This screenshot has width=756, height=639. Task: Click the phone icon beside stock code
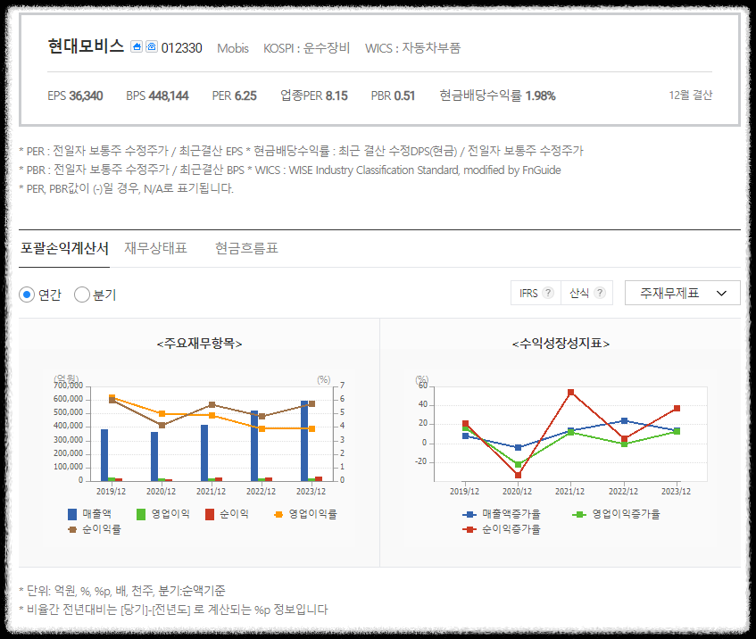coord(152,46)
